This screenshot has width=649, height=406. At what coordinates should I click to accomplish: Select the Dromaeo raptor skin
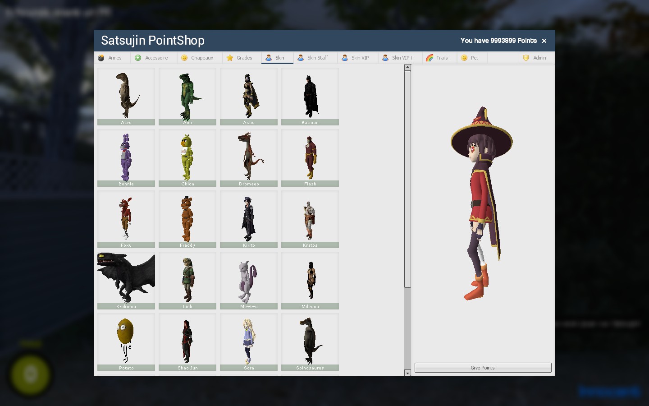tap(249, 158)
